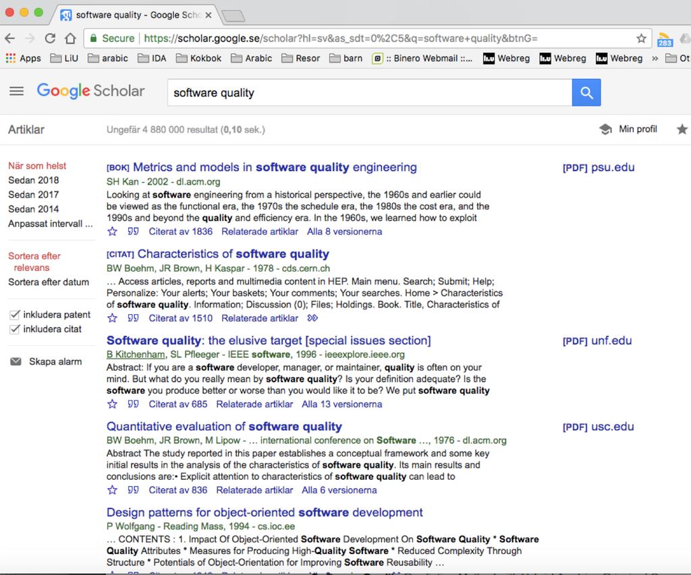Image resolution: width=691 pixels, height=575 pixels.
Task: Save Quantitative evaluation result with star
Action: click(x=113, y=490)
